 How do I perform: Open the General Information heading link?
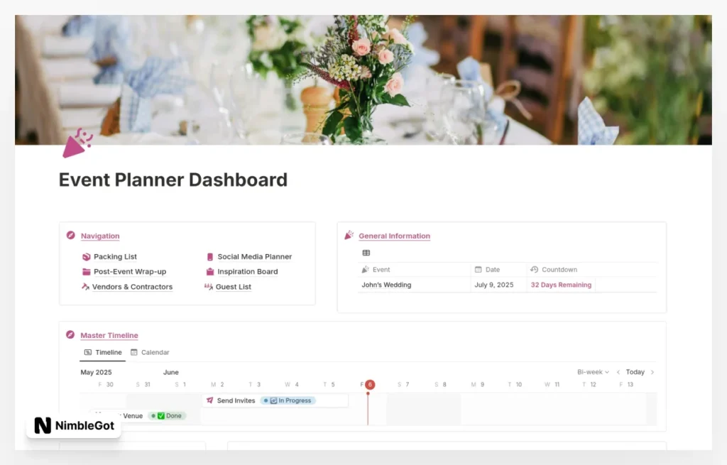coord(394,236)
